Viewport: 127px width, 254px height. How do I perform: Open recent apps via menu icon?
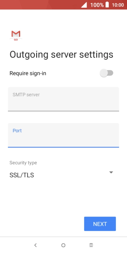tap(91, 245)
